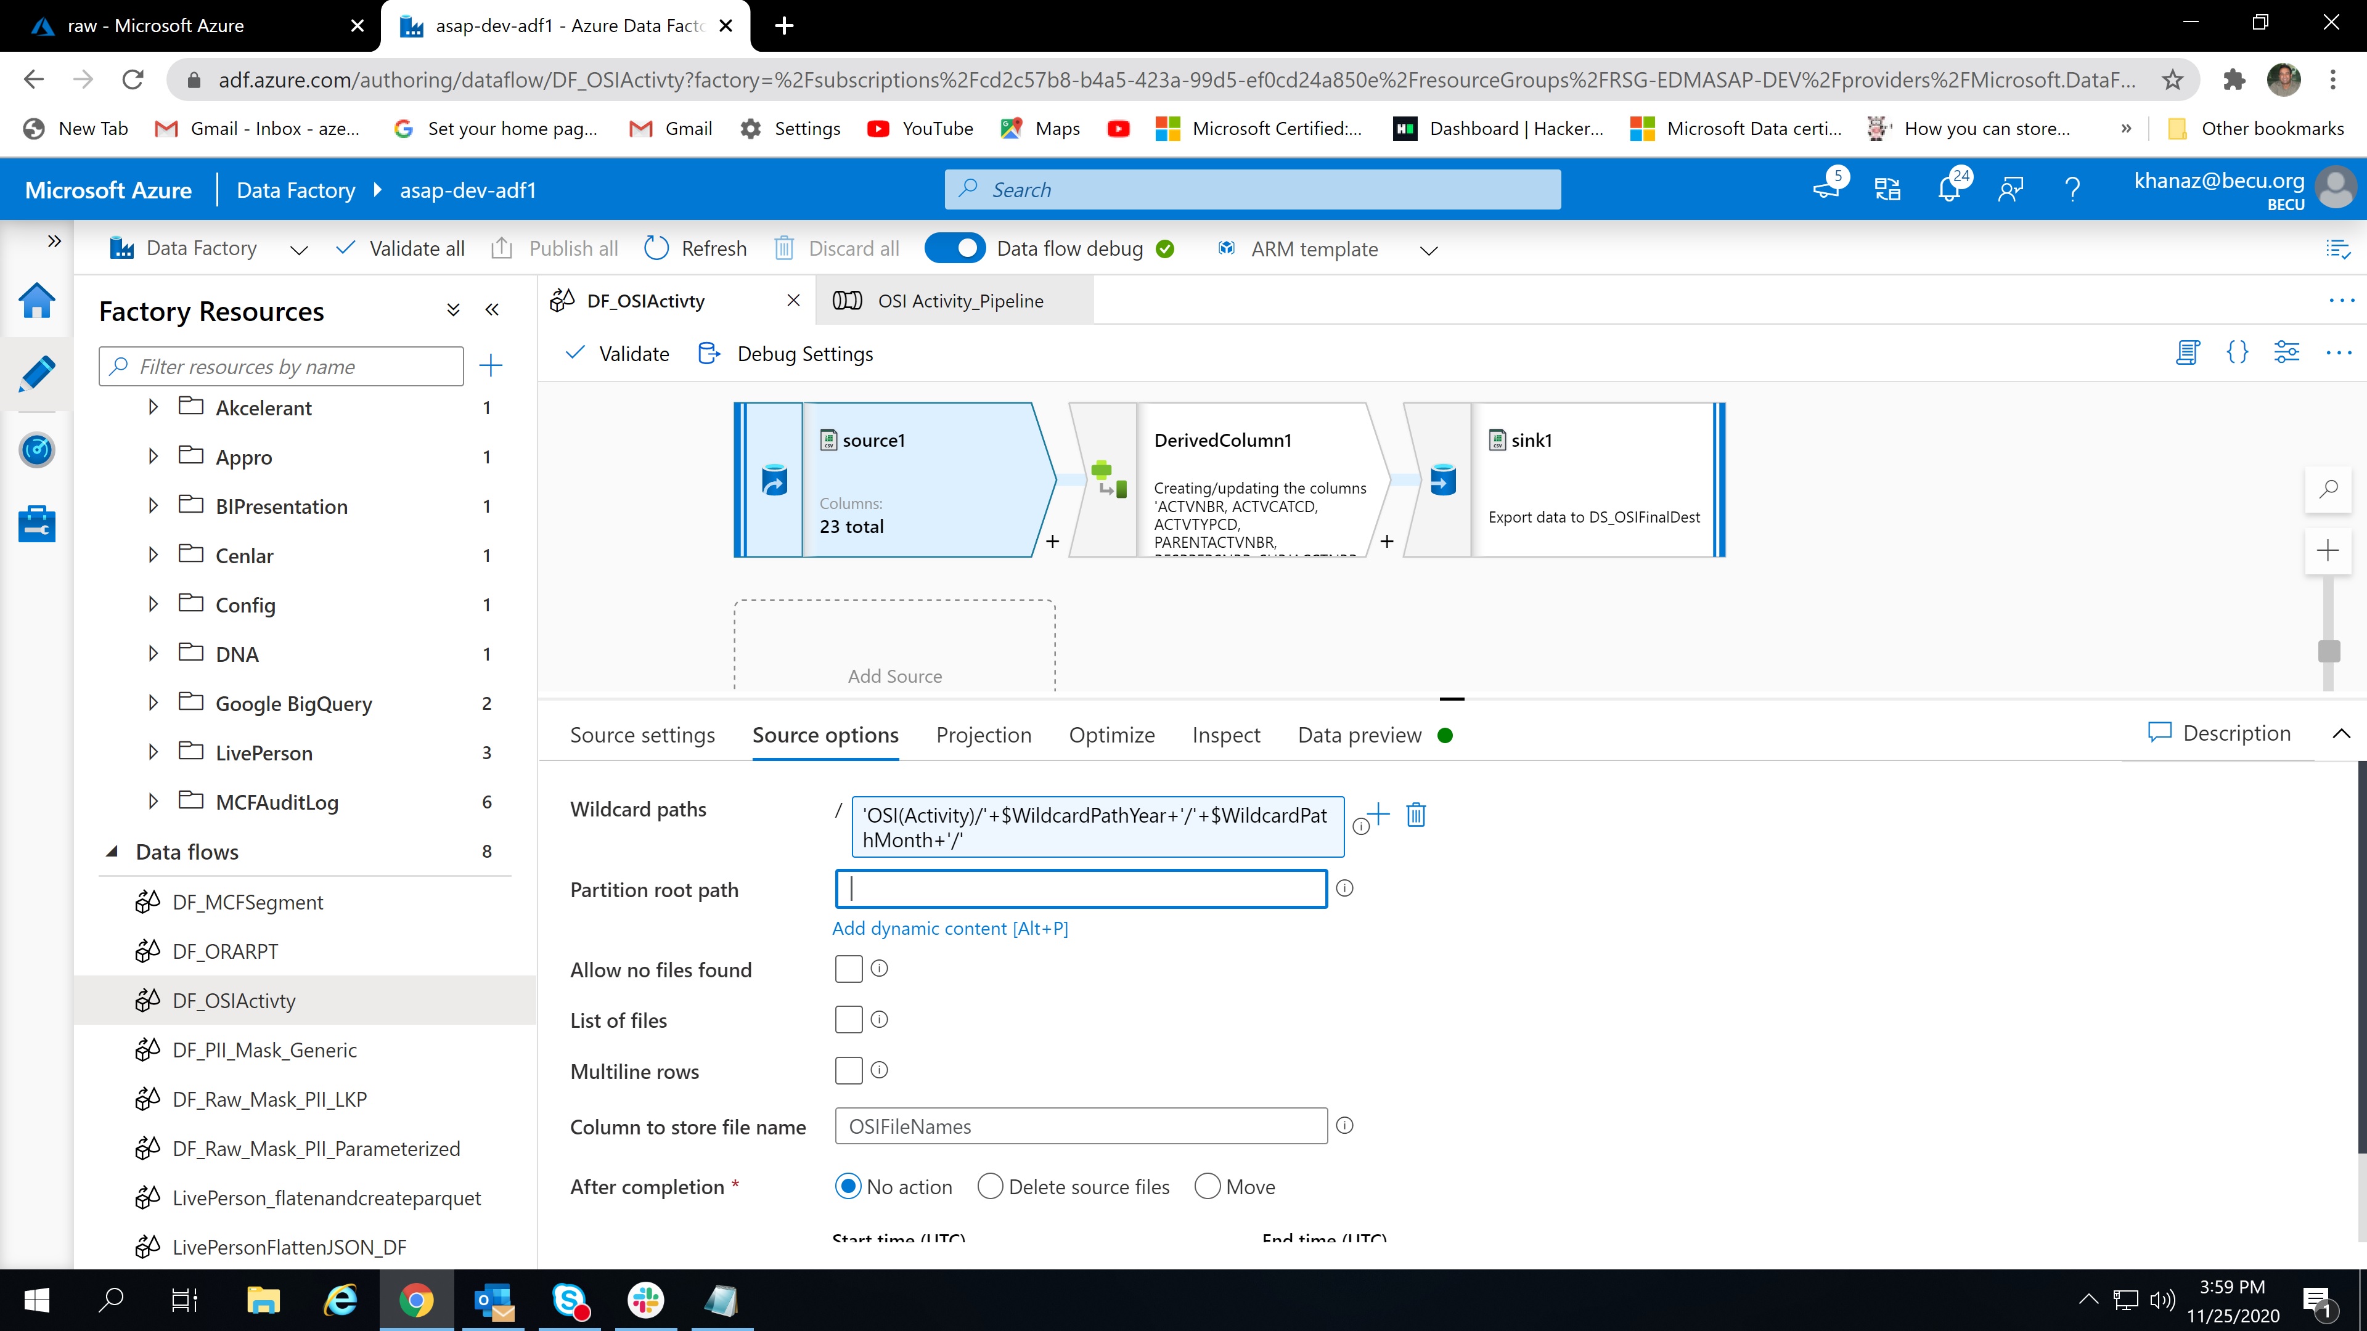Screen dimensions: 2367x1331
Task: Expand the Akcelerant folder
Action: pos(153,407)
